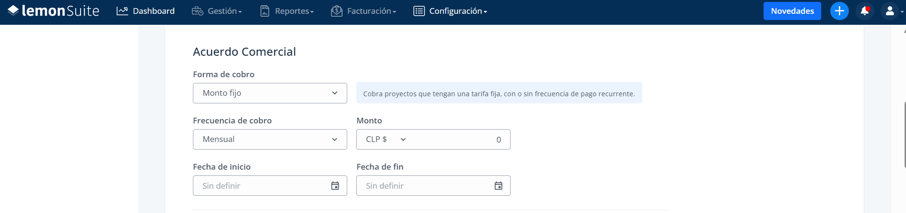Image resolution: width=906 pixels, height=213 pixels.
Task: Open Fecha de inicio calendar picker
Action: (335, 186)
